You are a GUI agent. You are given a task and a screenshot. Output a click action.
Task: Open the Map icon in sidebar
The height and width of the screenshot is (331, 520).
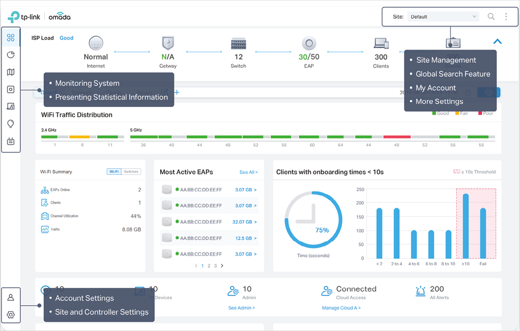tap(10, 72)
